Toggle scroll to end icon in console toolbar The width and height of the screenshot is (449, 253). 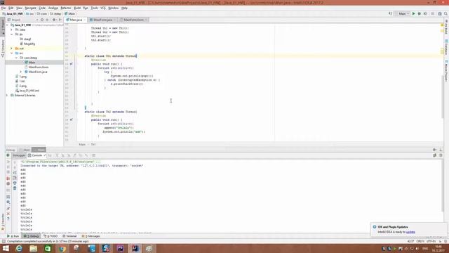click(15, 178)
